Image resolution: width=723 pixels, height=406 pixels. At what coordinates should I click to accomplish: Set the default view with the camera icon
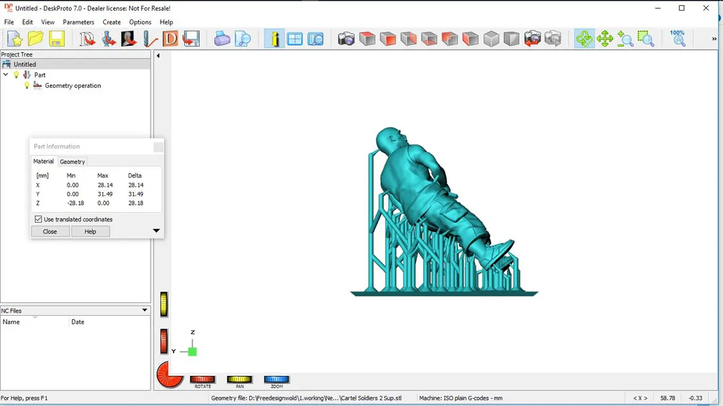[346, 39]
